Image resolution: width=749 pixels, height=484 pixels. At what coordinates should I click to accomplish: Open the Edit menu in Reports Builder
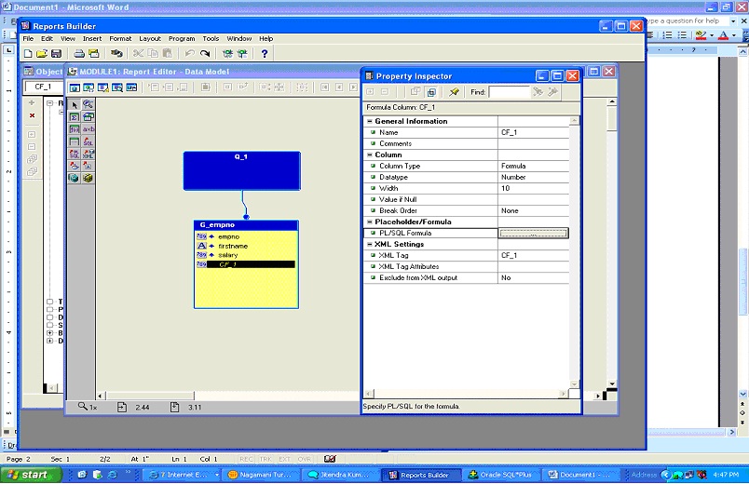47,39
